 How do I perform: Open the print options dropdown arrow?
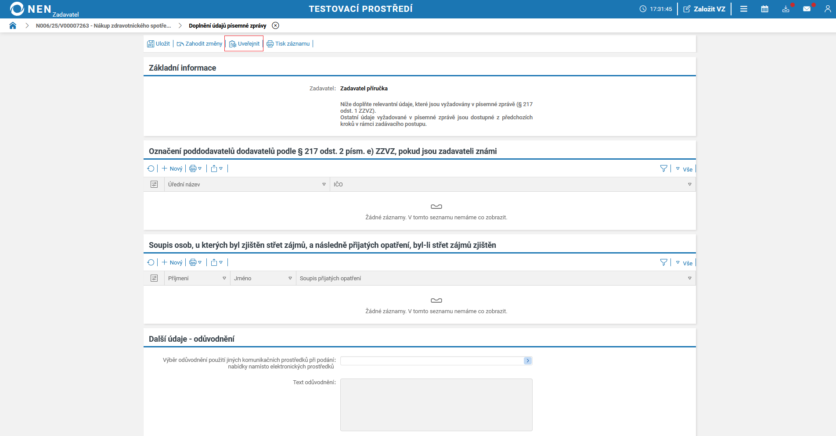(200, 168)
